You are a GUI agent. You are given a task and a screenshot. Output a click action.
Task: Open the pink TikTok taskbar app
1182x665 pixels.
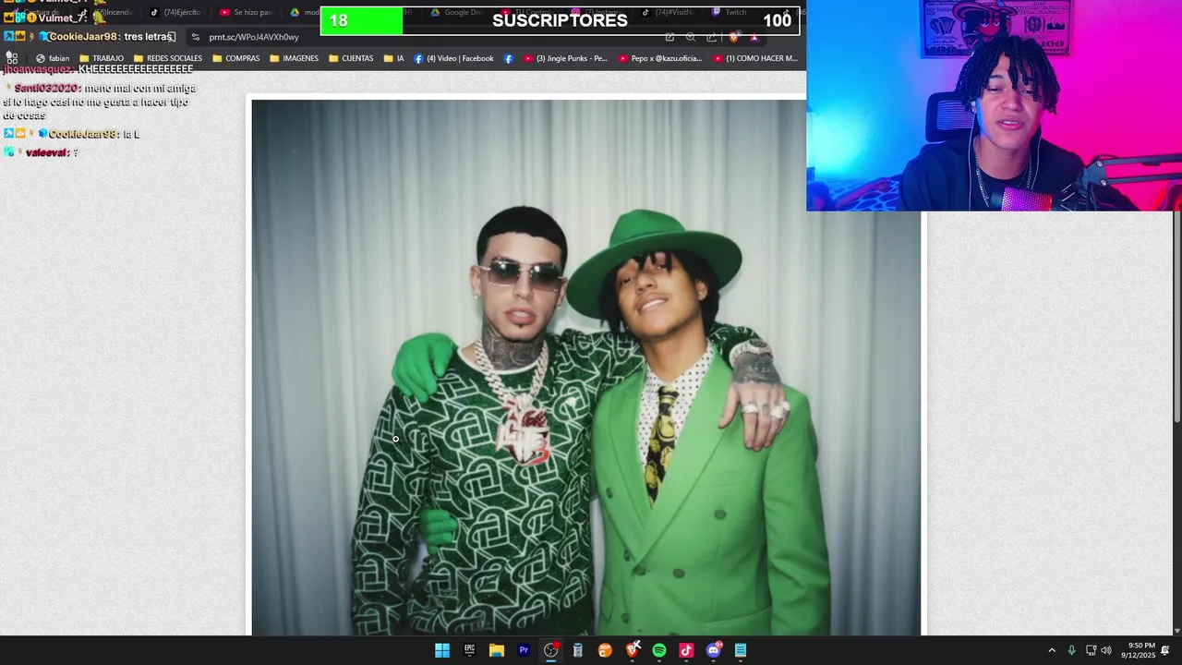[686, 650]
